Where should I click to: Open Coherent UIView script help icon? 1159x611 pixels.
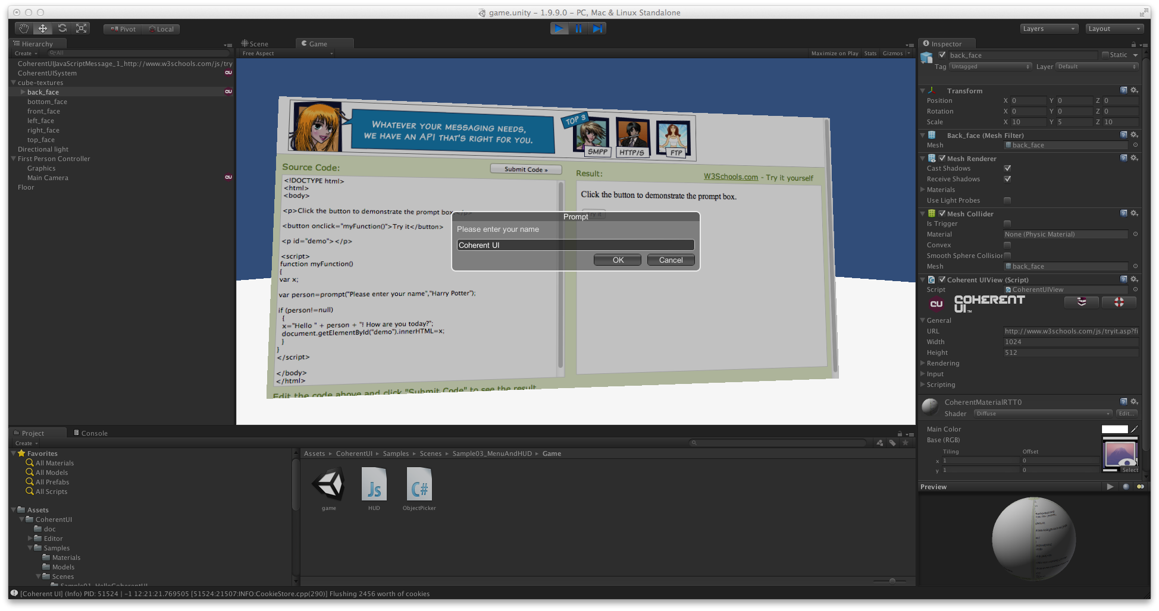coord(1124,279)
